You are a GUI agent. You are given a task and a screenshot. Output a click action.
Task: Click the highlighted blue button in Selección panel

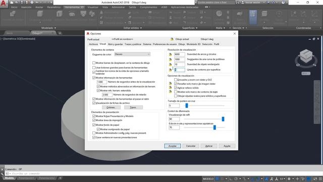pos(253,18)
